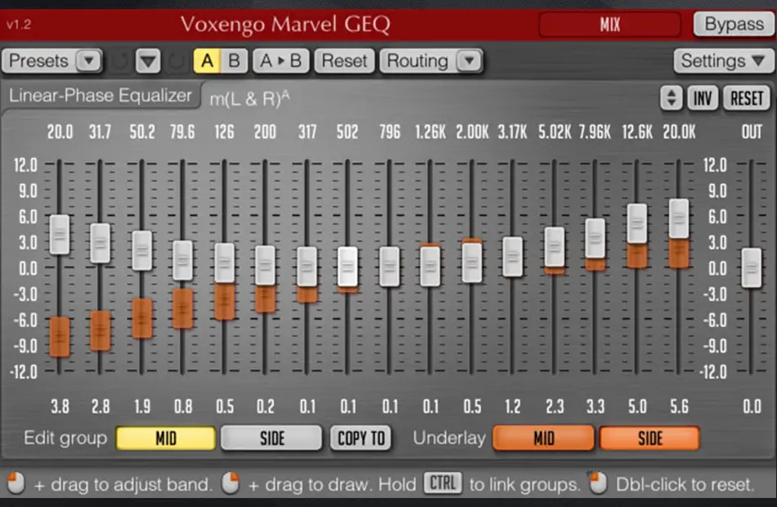
Task: Click the 5.0 gain value under 12.6K band
Action: pyautogui.click(x=637, y=407)
